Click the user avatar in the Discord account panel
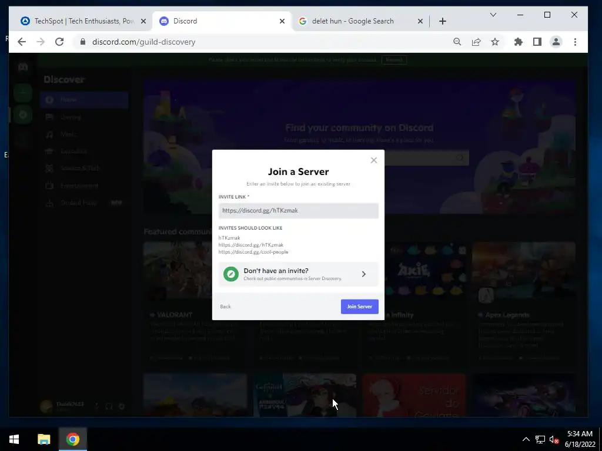The width and height of the screenshot is (602, 451). [x=46, y=406]
